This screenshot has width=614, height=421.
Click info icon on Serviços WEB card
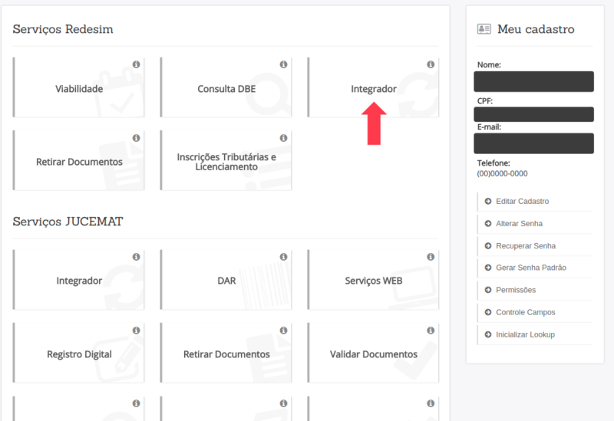[431, 257]
